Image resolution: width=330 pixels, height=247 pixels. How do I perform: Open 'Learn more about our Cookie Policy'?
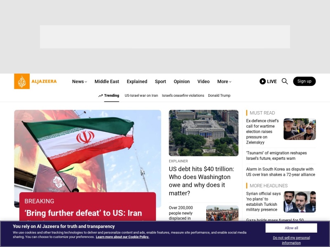pyautogui.click(x=123, y=237)
